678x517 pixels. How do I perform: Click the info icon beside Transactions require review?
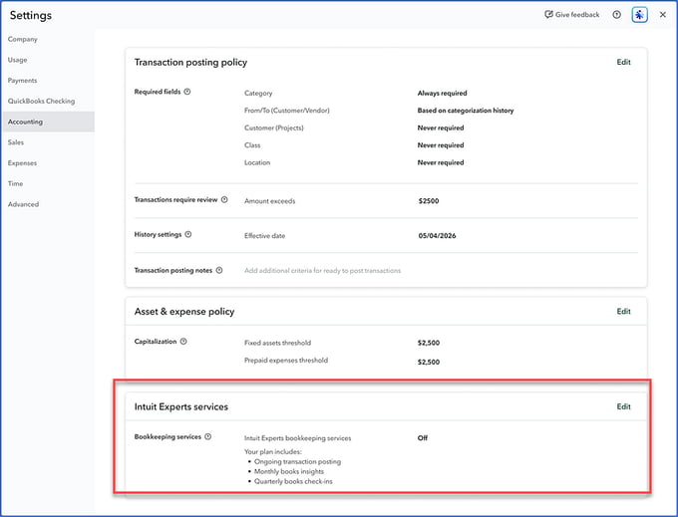(x=224, y=199)
